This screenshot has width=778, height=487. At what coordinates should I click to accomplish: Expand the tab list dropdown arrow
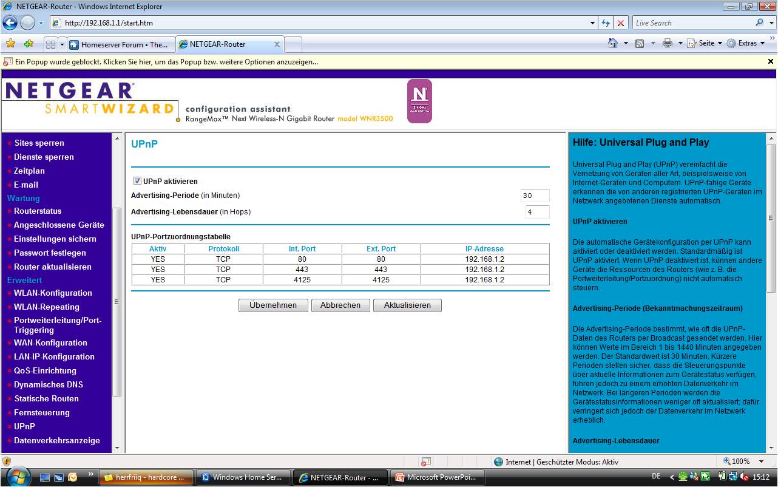[62, 44]
